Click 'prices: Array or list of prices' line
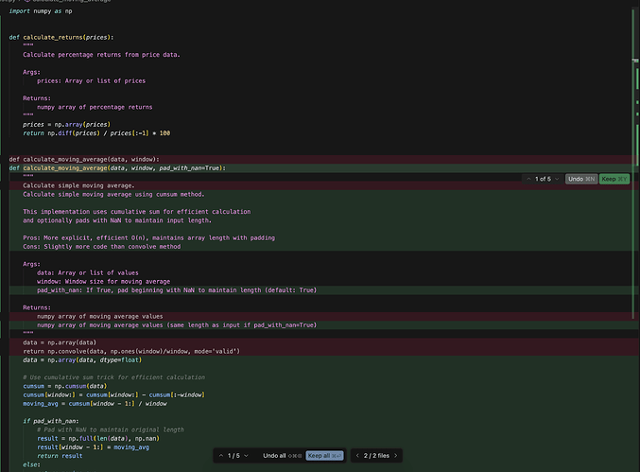The image size is (640, 472). 91,80
